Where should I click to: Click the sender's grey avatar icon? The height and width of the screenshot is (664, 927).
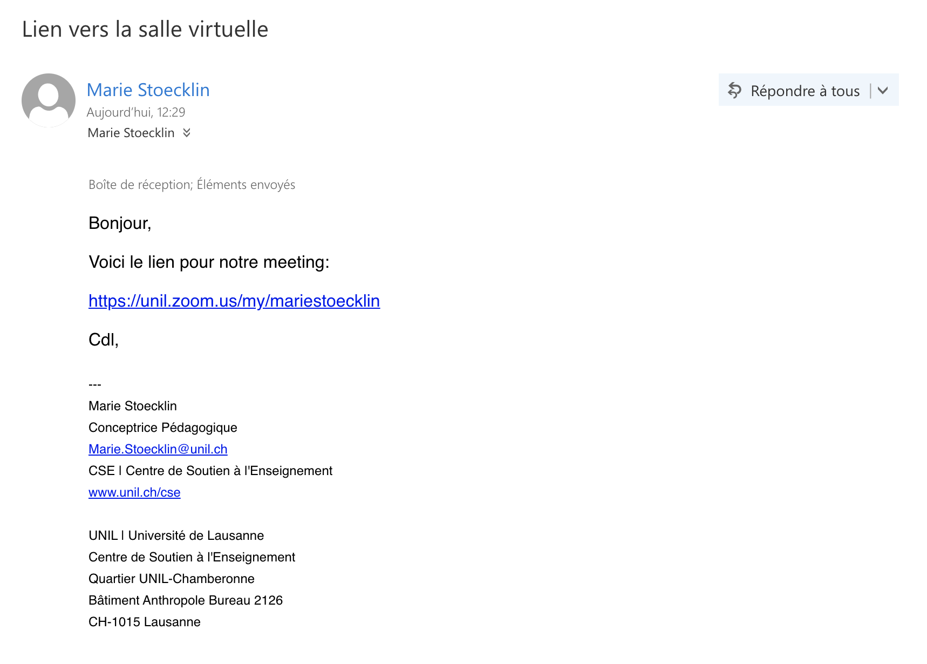point(49,100)
